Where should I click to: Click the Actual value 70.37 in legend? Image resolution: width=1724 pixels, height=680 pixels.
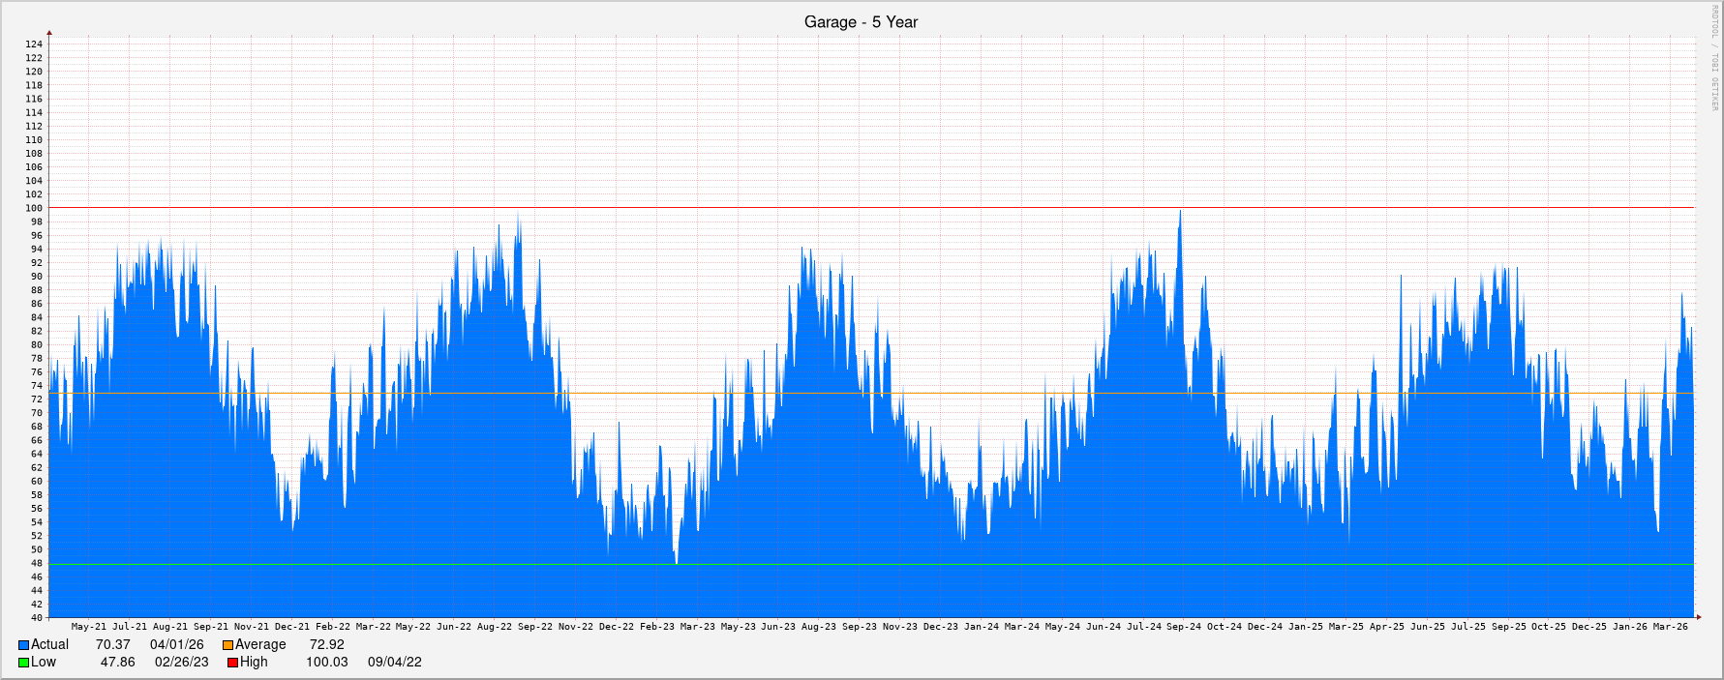(112, 645)
